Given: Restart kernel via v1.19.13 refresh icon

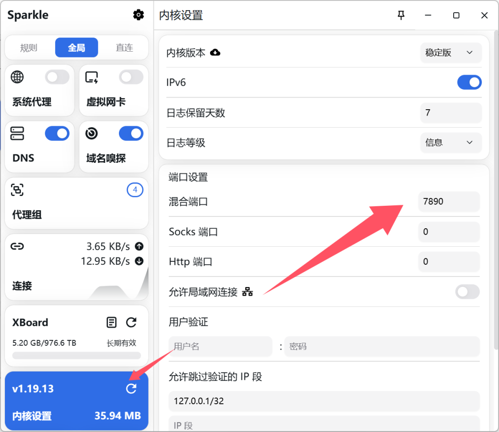Looking at the screenshot, I should (x=131, y=389).
